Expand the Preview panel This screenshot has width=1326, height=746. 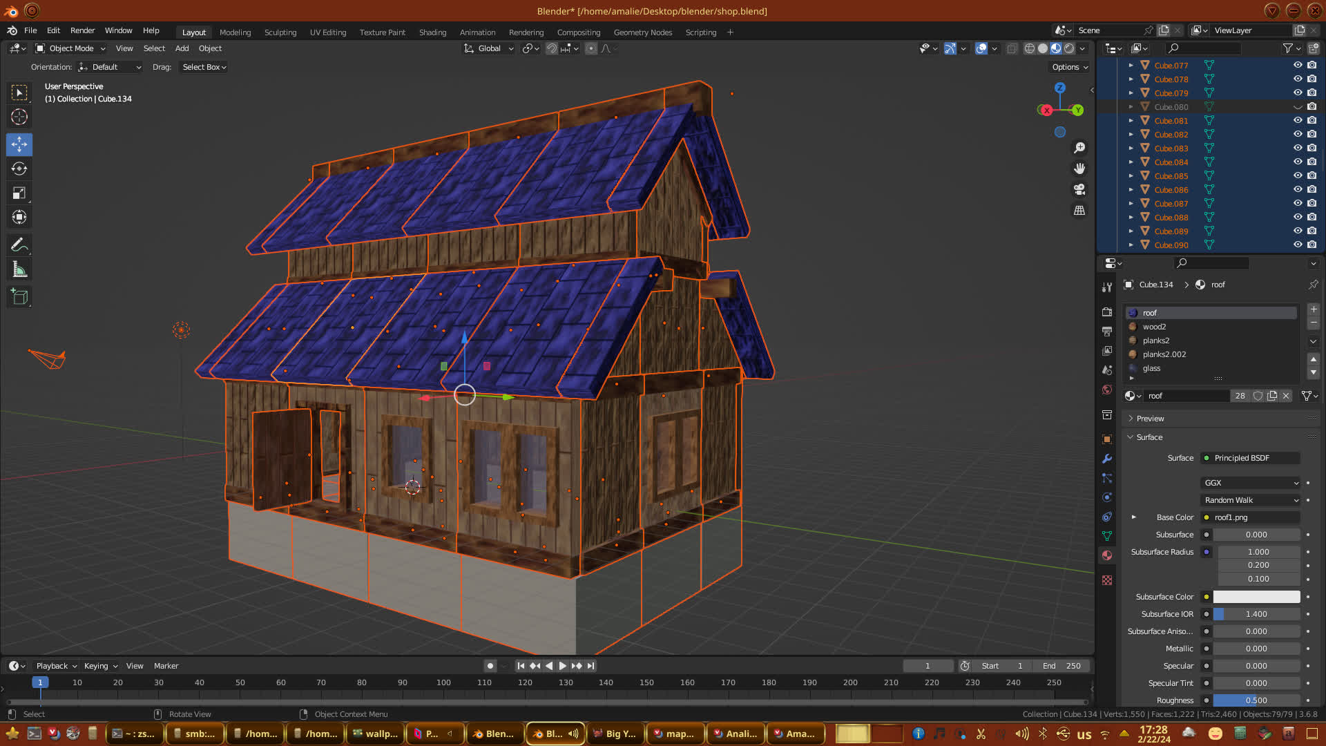[1150, 419]
